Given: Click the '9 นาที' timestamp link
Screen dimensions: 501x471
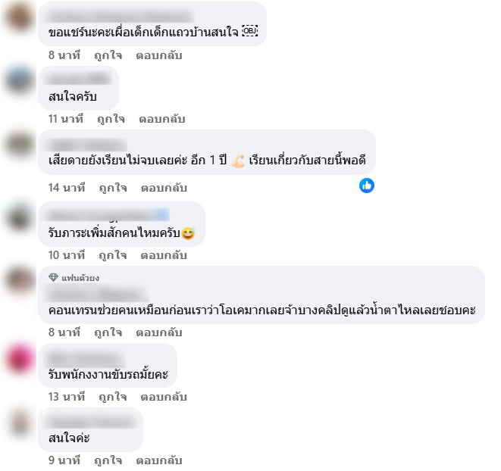Looking at the screenshot, I should (64, 460).
